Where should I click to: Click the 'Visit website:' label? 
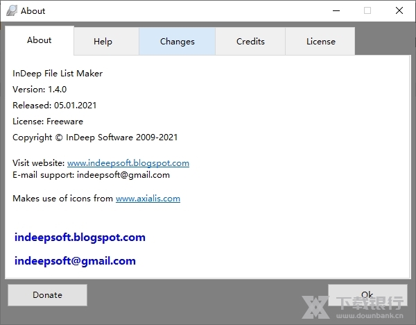(38, 163)
